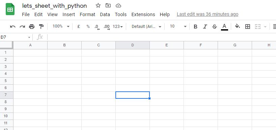Expand the name box dropdown arrow

[x=29, y=37]
